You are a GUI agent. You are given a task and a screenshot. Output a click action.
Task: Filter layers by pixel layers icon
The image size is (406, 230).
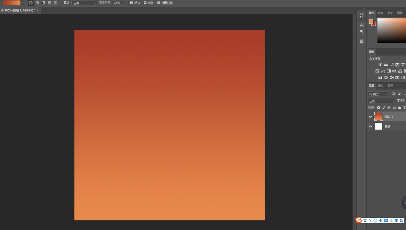coord(393,94)
